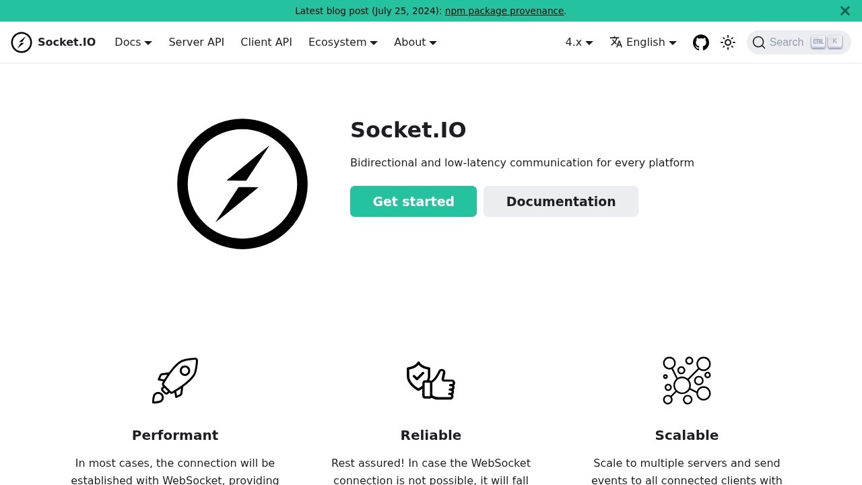Click the Get started button
Screen dimensions: 862x485
click(x=413, y=201)
